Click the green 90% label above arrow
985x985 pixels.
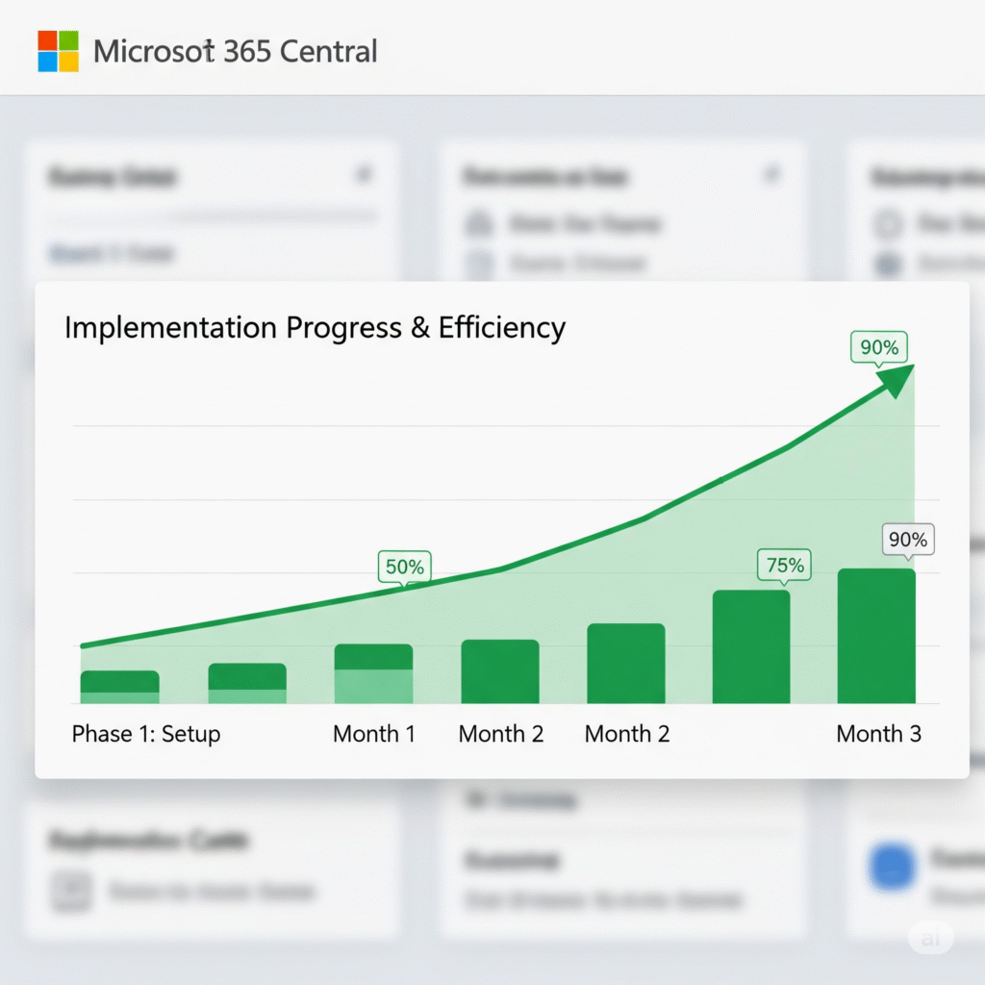pyautogui.click(x=879, y=346)
